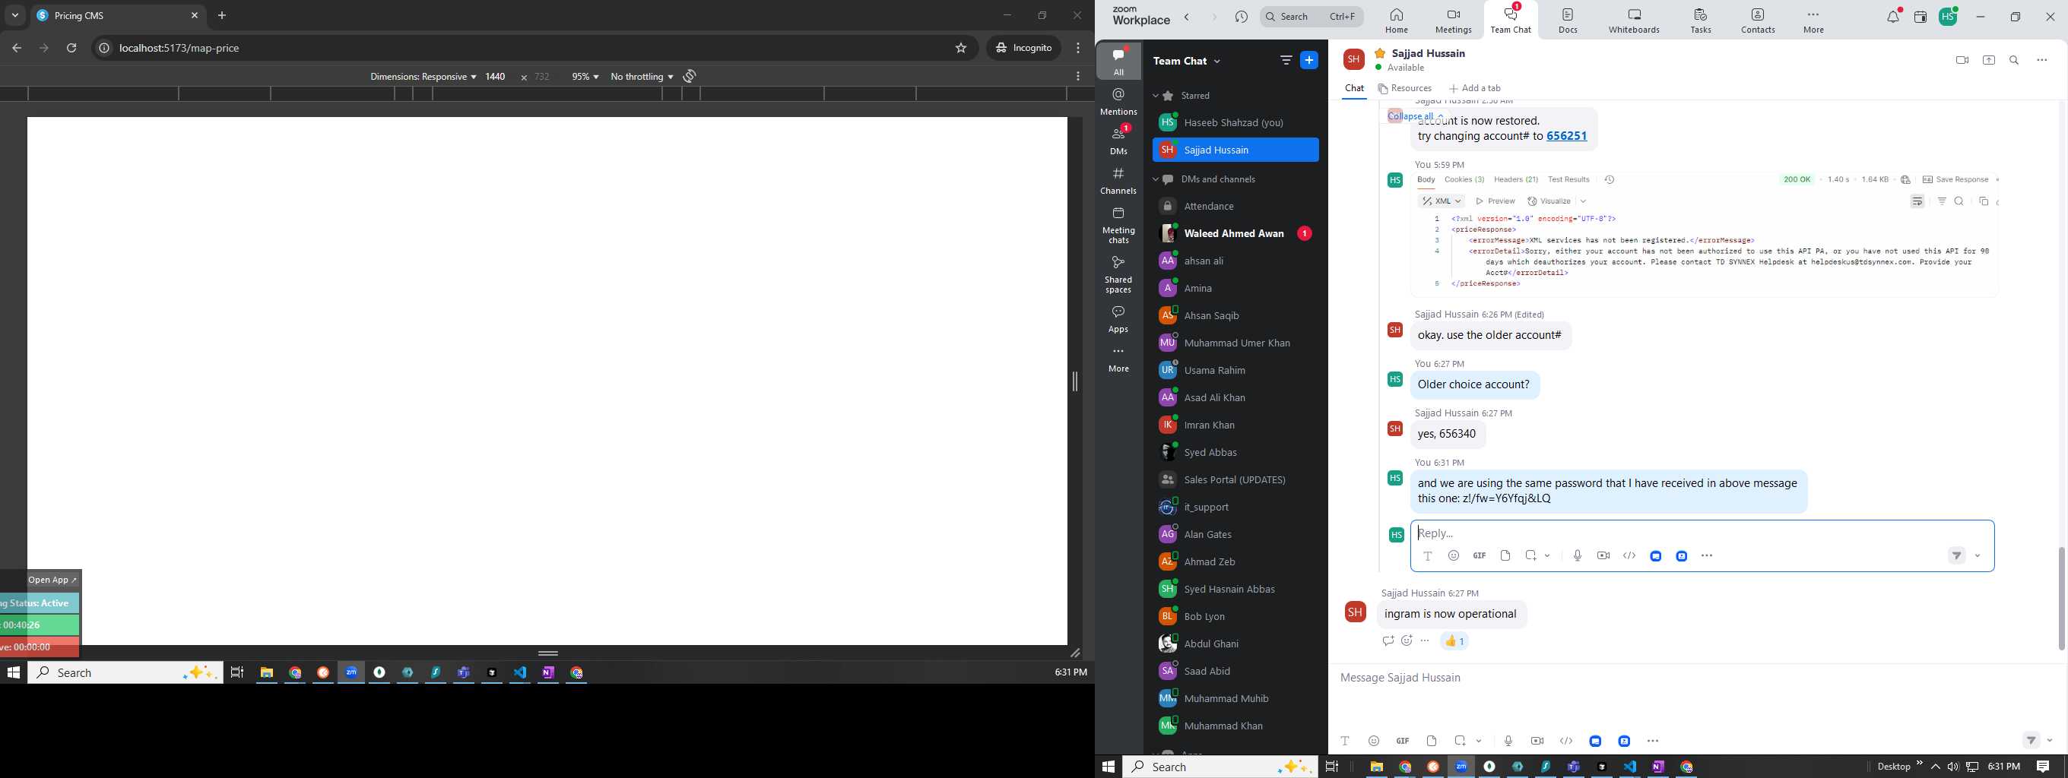Open the Zoom calendar icon in top bar
Viewport: 2068px width, 778px height.
(1921, 17)
